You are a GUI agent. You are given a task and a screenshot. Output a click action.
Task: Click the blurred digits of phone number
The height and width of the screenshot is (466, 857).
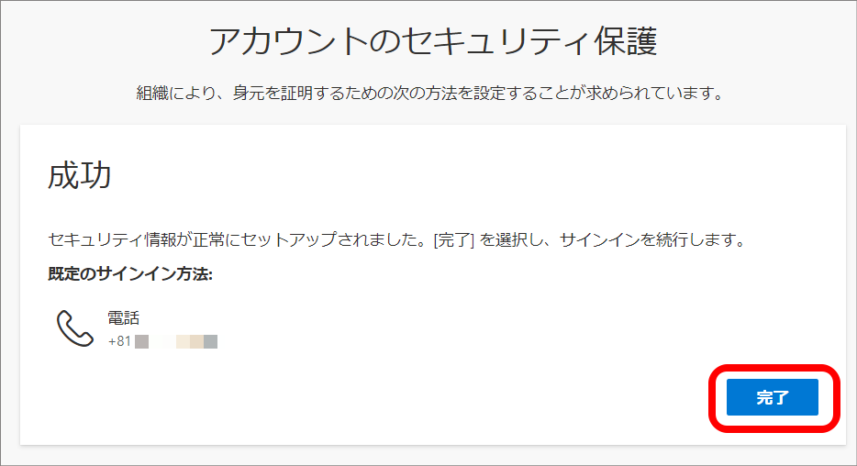click(x=176, y=342)
